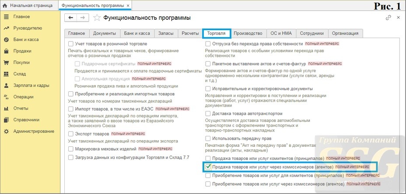Close the form with the X icon
This screenshot has height=194, width=406.
398,17
